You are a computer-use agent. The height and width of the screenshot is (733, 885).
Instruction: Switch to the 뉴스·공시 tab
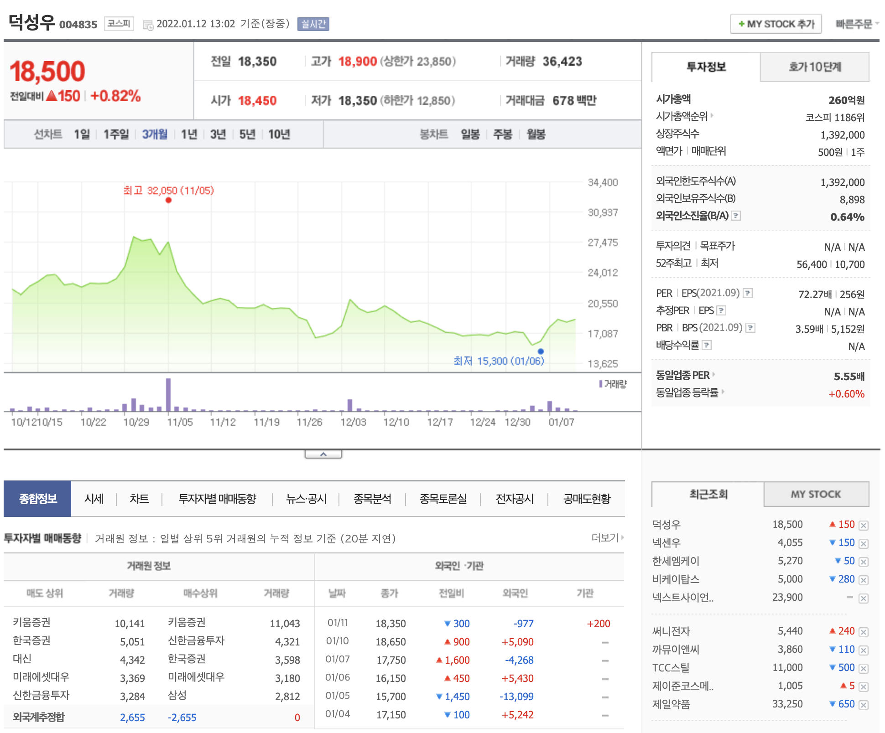(x=306, y=499)
